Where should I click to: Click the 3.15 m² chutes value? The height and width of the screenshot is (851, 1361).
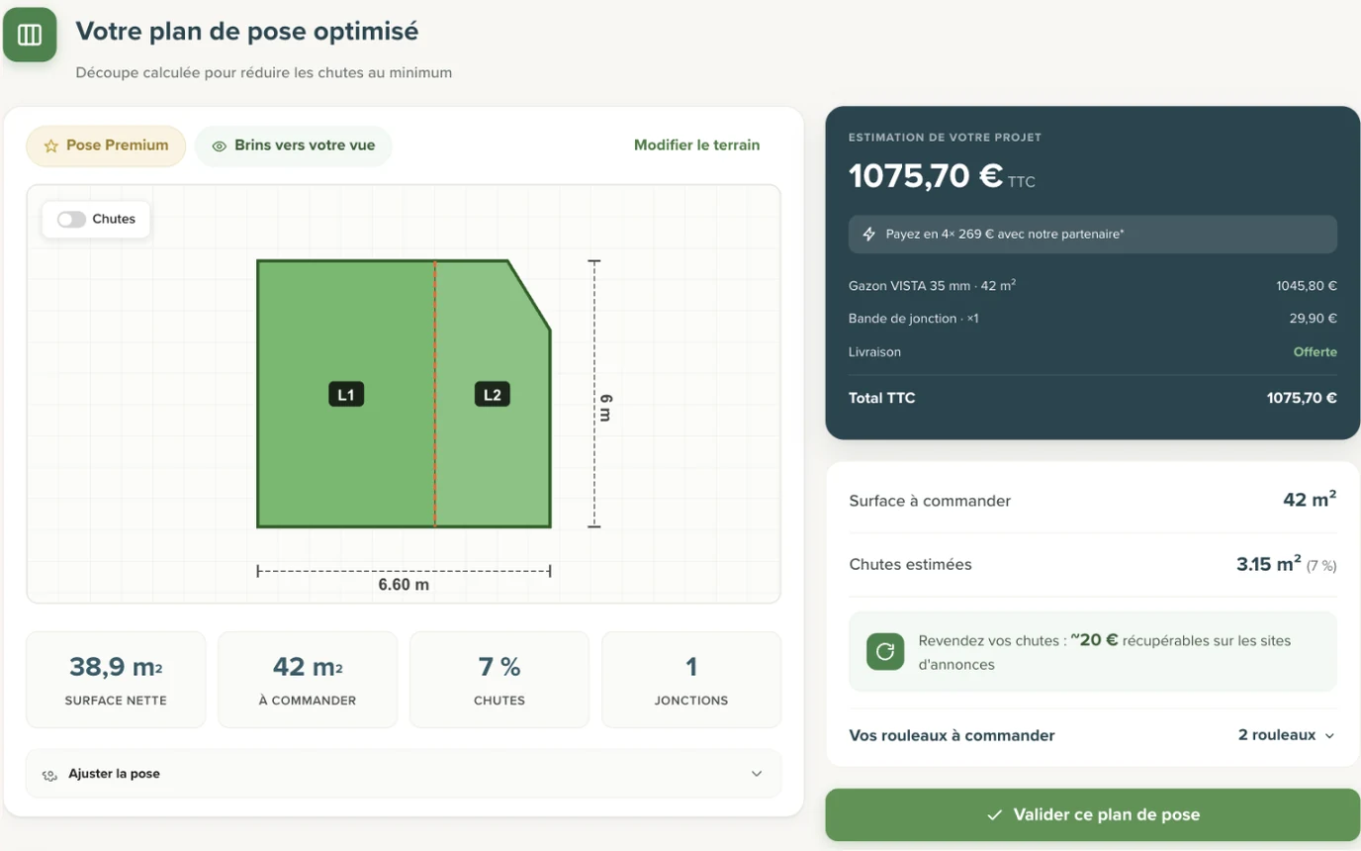1269,564
